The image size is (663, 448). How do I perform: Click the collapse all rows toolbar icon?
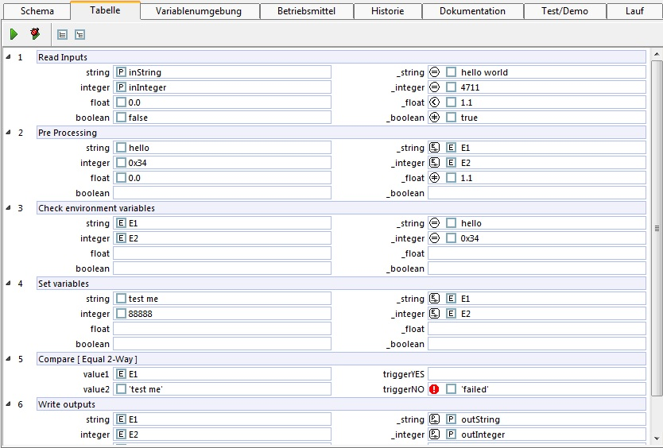[79, 35]
